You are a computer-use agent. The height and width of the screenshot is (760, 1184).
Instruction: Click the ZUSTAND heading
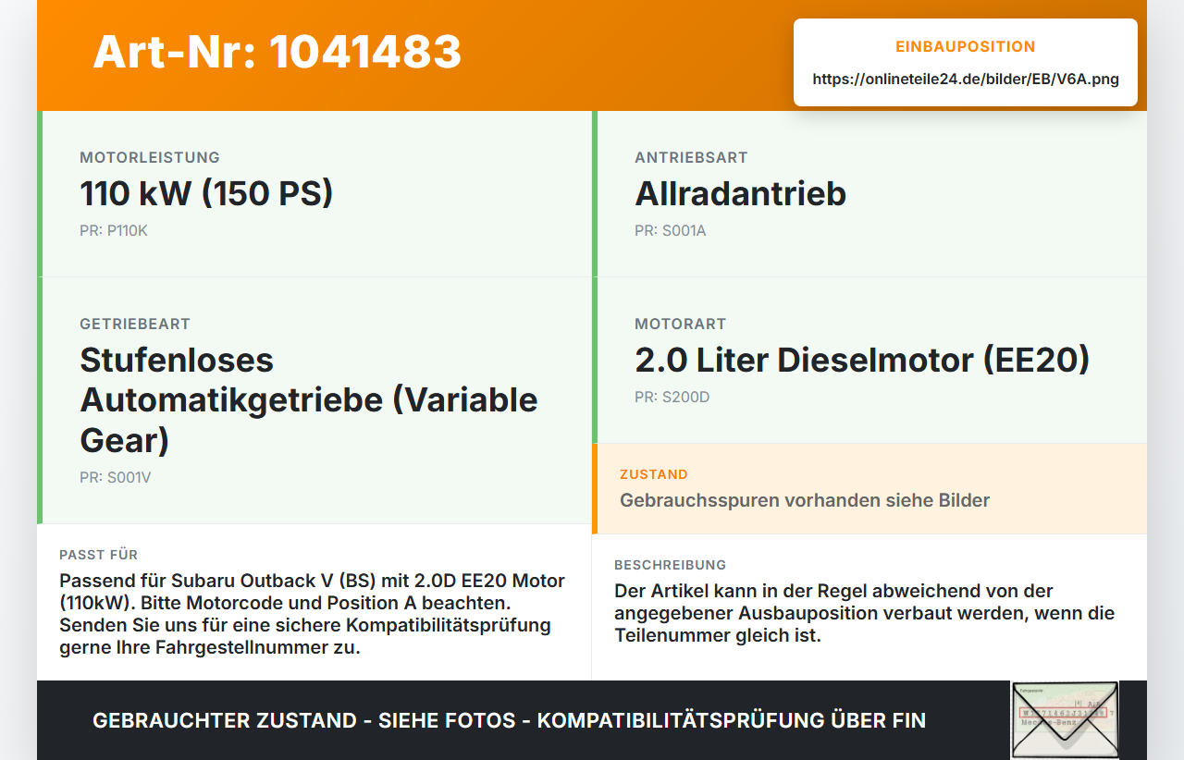(654, 474)
